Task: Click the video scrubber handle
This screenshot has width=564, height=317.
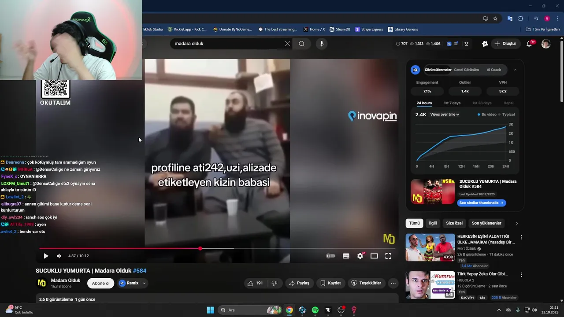Action: click(200, 249)
